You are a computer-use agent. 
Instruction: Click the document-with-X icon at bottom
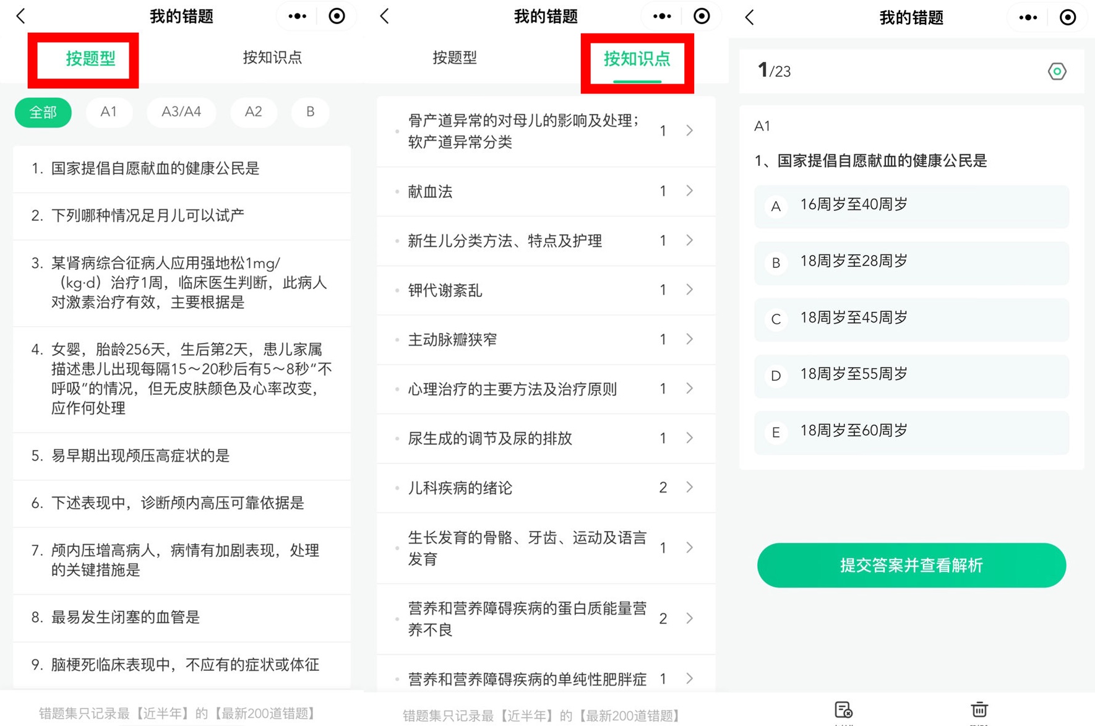(x=843, y=710)
